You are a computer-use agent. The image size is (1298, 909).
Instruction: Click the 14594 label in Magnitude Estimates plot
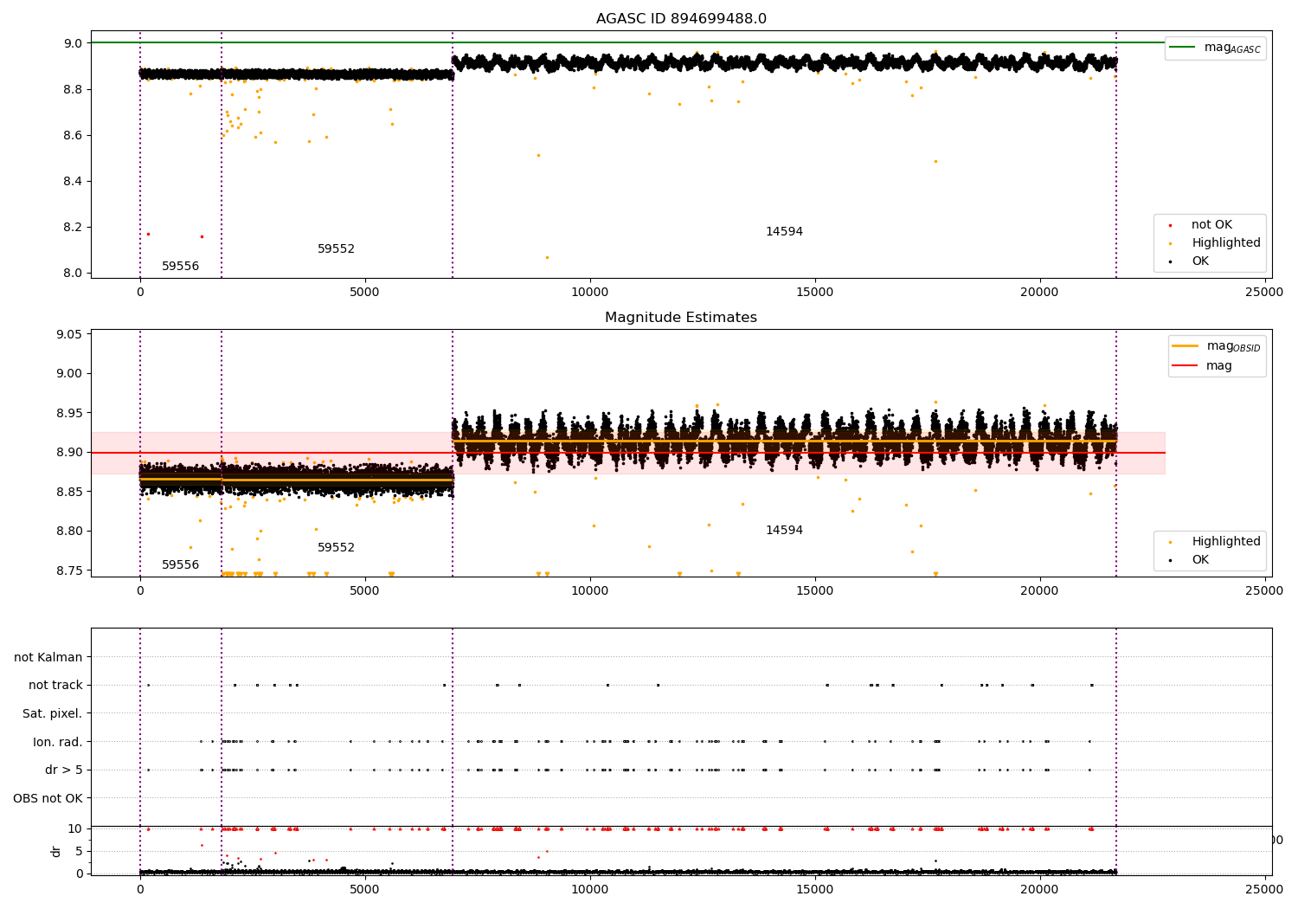[x=784, y=531]
